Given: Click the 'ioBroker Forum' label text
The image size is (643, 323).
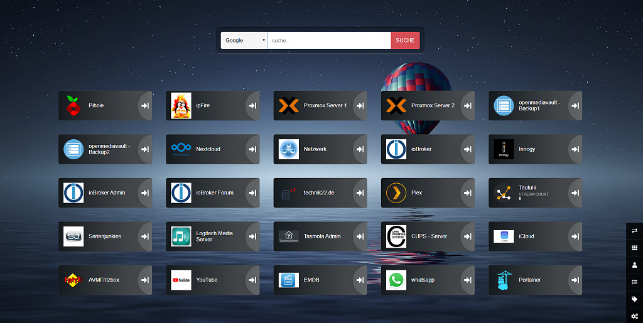Looking at the screenshot, I should (x=215, y=193).
